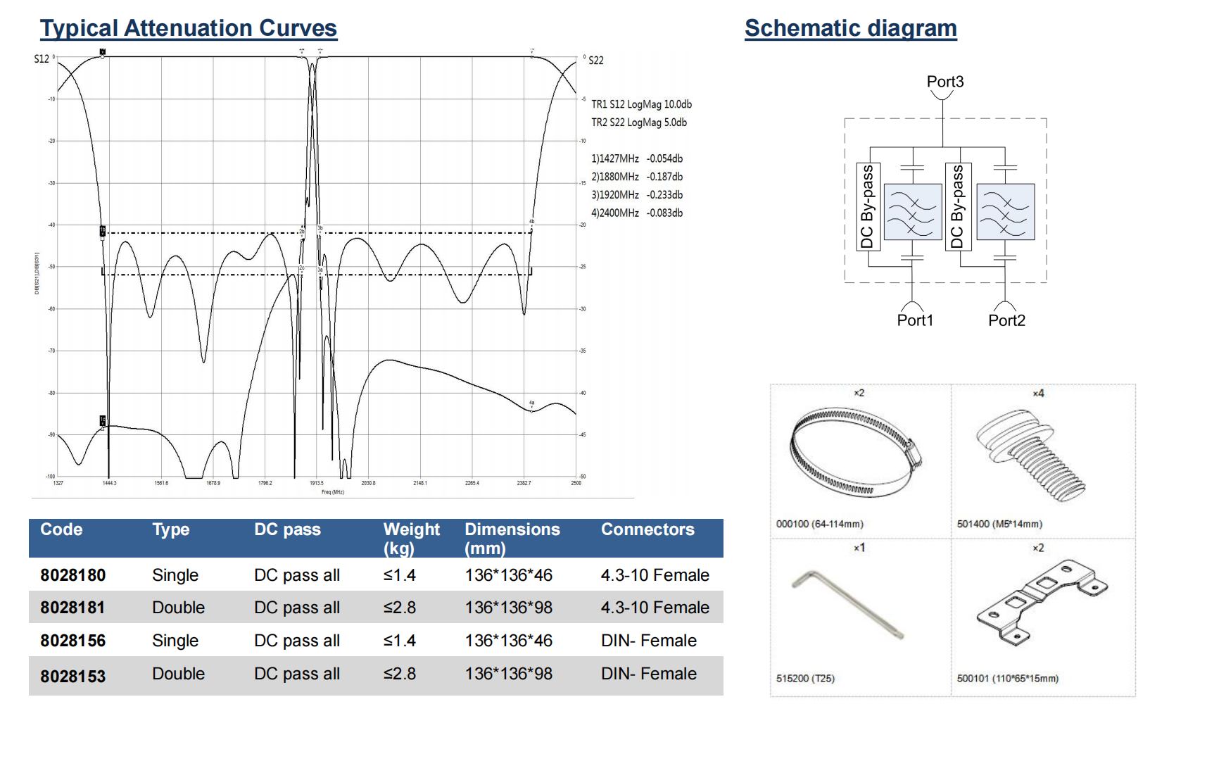Click the right filter symbol in schematic
This screenshot has height=766, width=1207.
click(x=1005, y=212)
